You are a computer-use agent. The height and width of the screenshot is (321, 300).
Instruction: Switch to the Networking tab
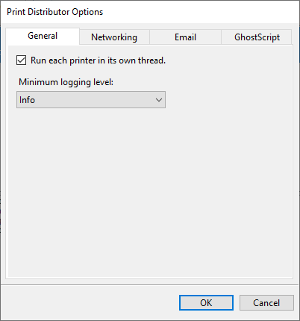pyautogui.click(x=114, y=37)
